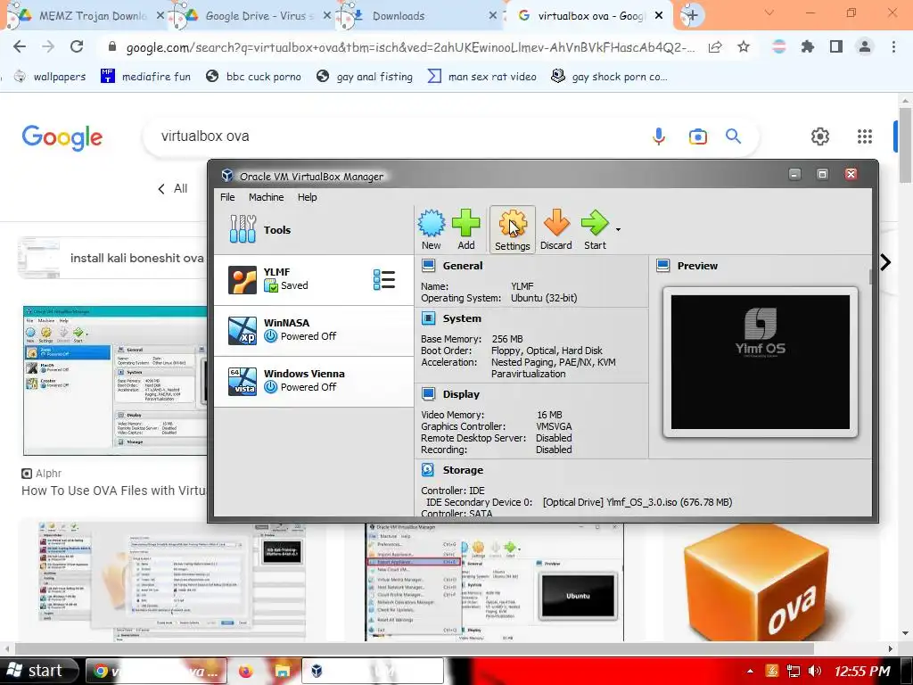Bookmark this page with star icon
This screenshot has height=685, width=913.
(x=744, y=47)
